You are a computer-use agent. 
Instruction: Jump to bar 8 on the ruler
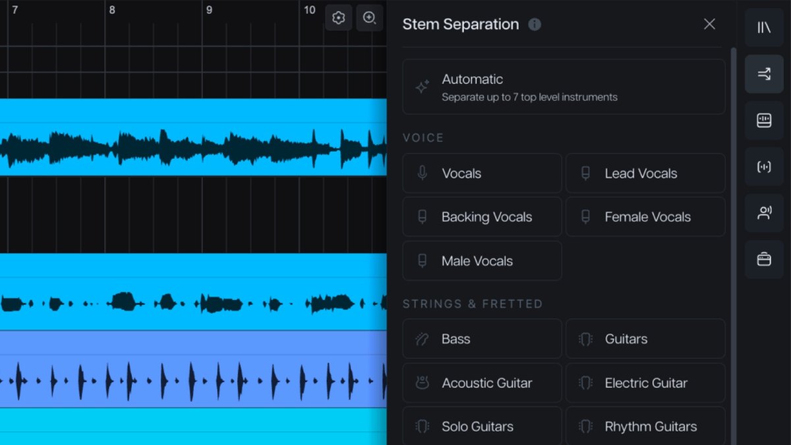112,11
